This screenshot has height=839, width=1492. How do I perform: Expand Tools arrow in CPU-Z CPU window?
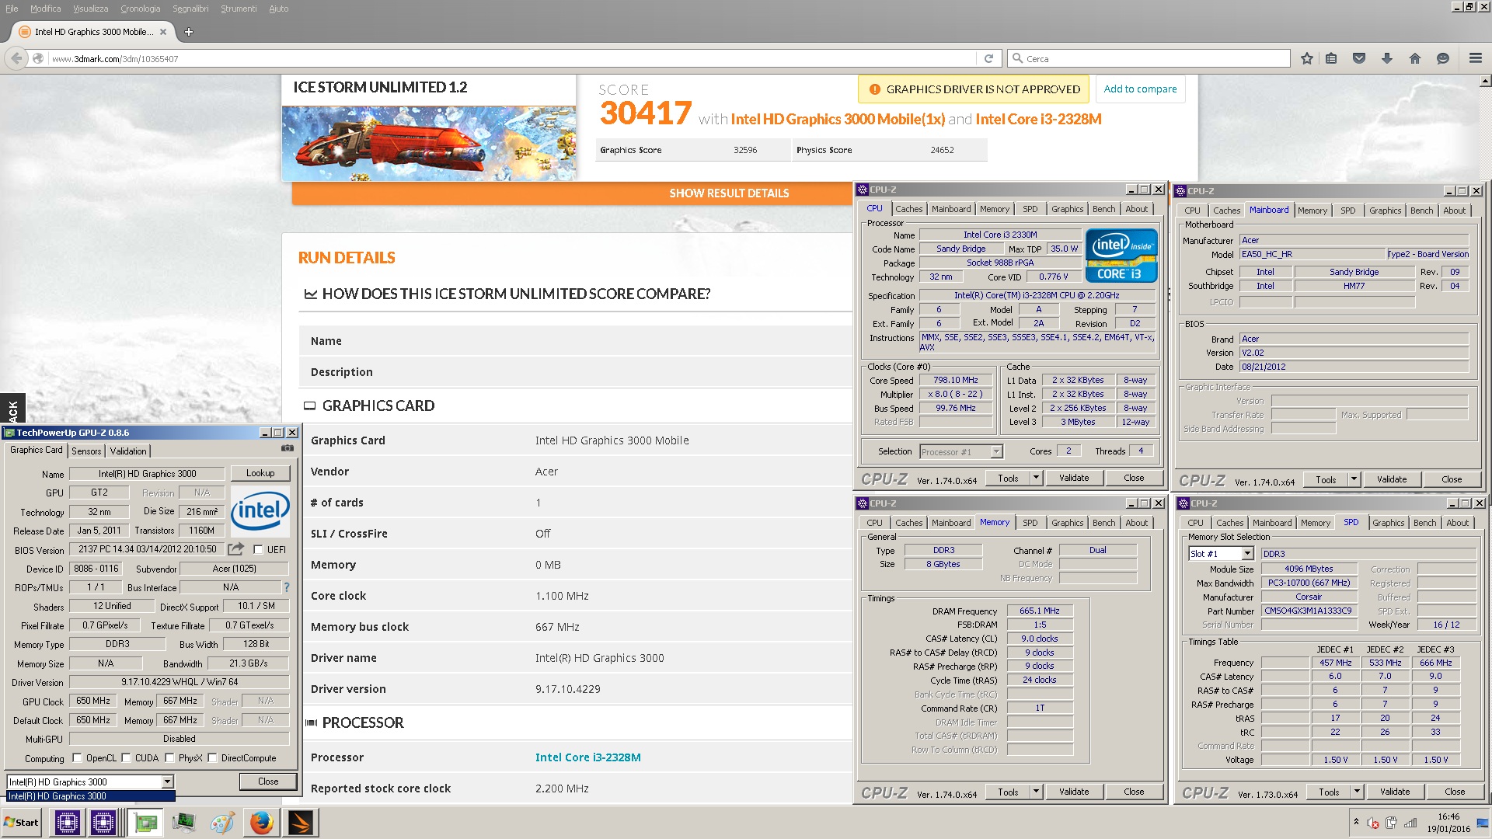[1036, 478]
